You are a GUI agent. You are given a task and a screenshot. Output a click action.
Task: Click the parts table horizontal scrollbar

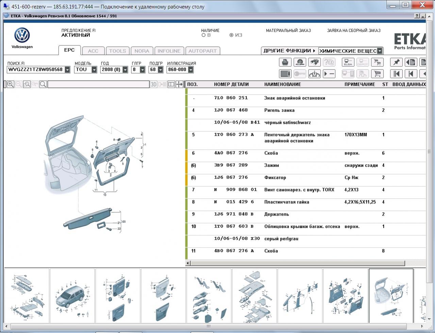click(298, 263)
